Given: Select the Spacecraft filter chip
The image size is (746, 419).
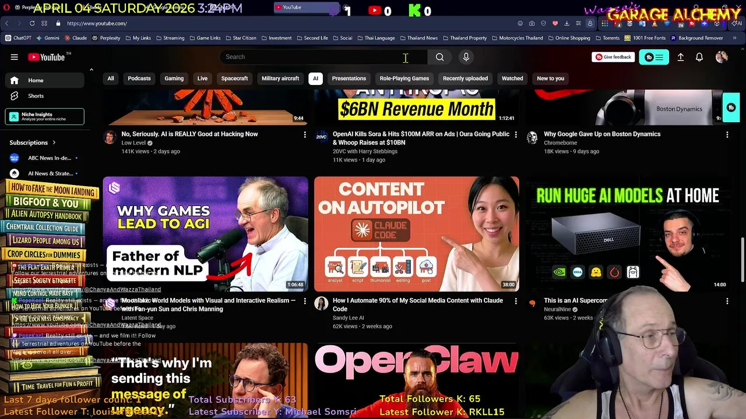Looking at the screenshot, I should point(234,79).
